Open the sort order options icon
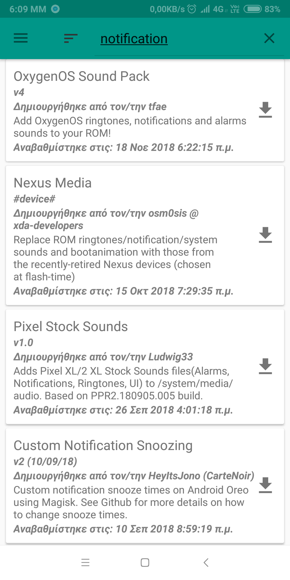This screenshot has height=580, width=290. [71, 38]
